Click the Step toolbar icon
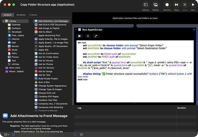The width and height of the screenshot is (198, 137). pos(176,5)
